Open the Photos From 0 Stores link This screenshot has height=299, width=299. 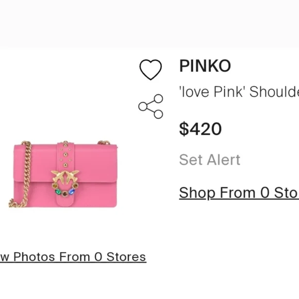73,257
